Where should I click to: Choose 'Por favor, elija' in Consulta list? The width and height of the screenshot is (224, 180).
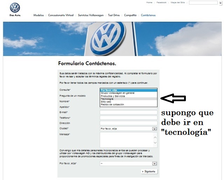click(128, 90)
